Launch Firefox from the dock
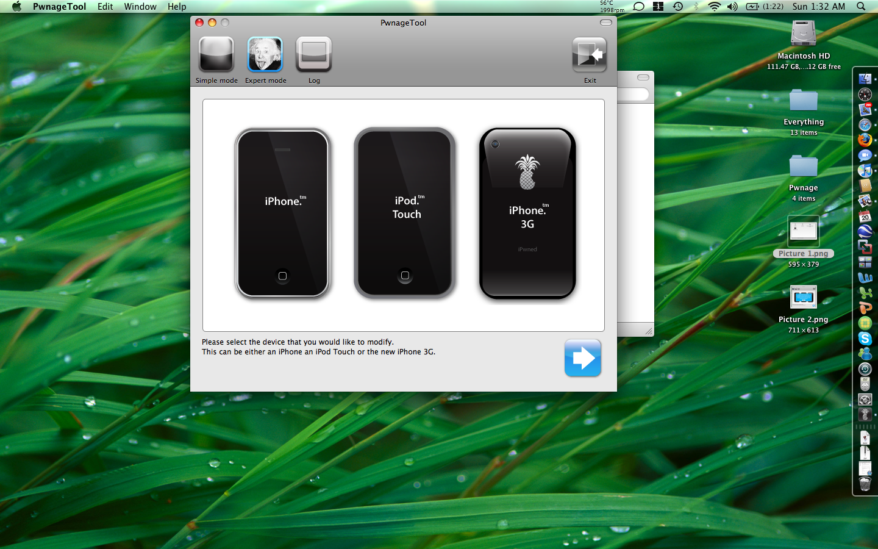 coord(865,140)
